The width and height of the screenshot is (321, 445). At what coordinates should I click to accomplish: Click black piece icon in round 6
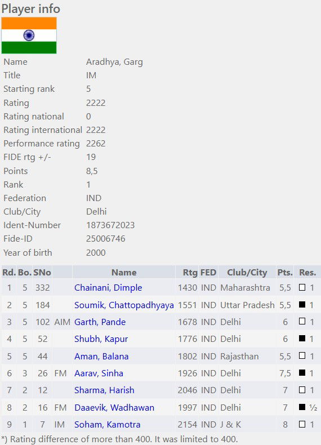(302, 373)
